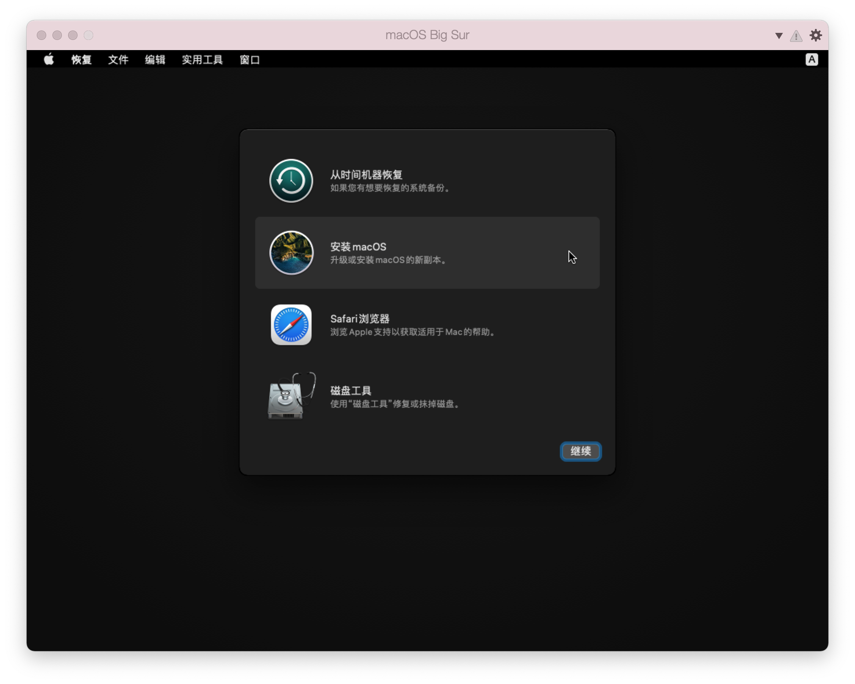Click the 安装 macOS installer icon
This screenshot has height=684, width=855.
(291, 253)
